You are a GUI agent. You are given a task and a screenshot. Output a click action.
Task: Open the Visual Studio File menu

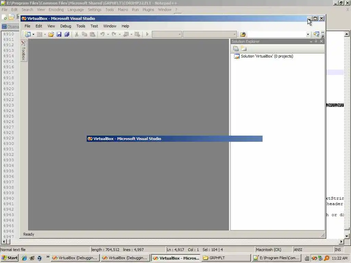pos(27,26)
